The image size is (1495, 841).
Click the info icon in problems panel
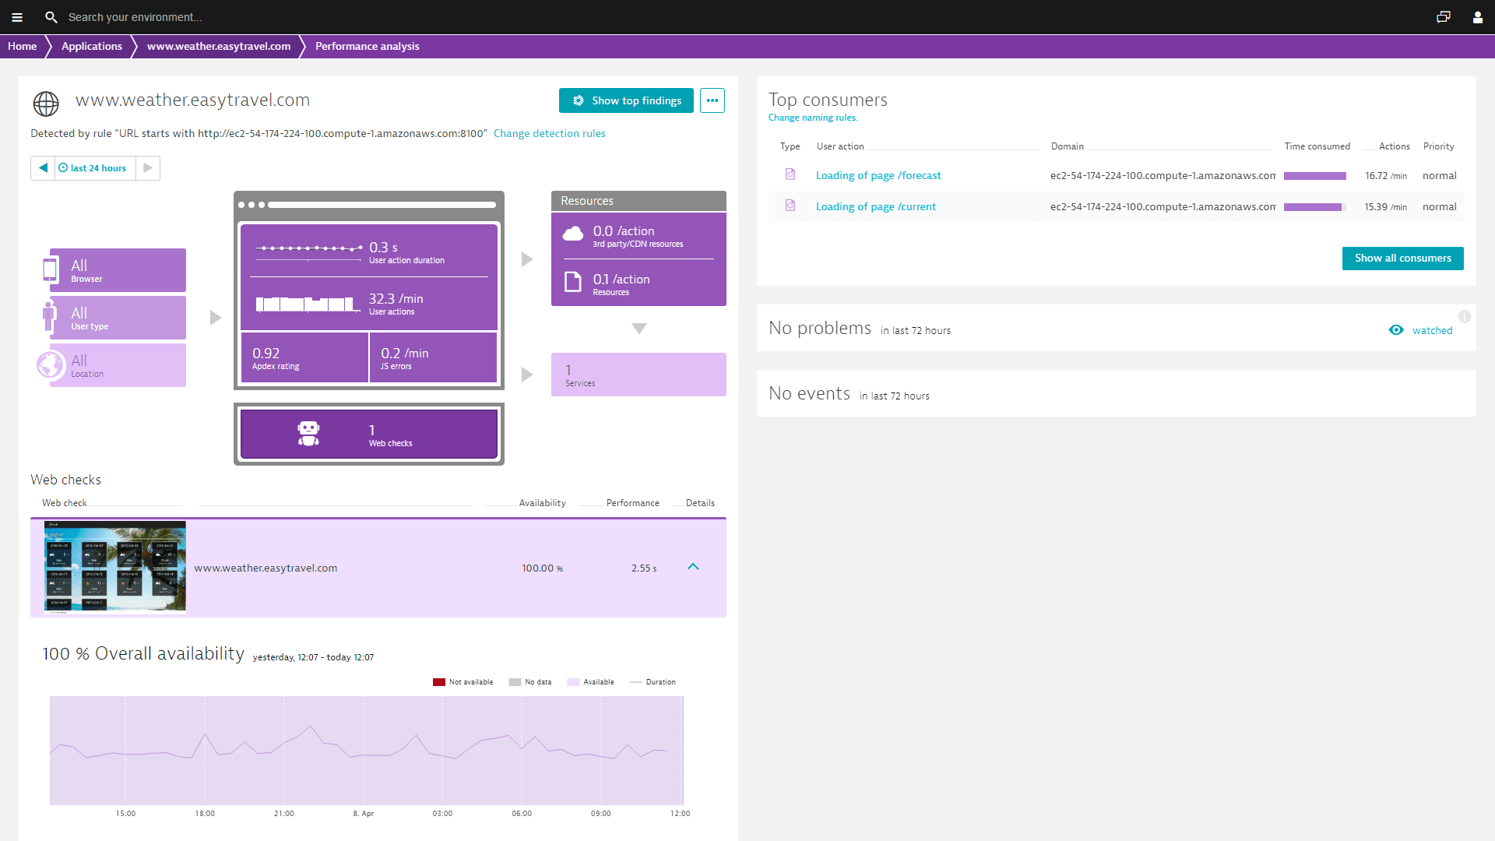[x=1465, y=316]
